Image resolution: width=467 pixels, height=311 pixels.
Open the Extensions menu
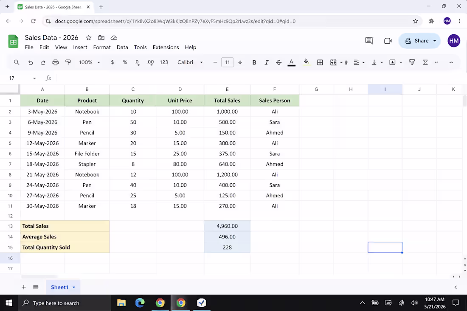click(x=166, y=48)
